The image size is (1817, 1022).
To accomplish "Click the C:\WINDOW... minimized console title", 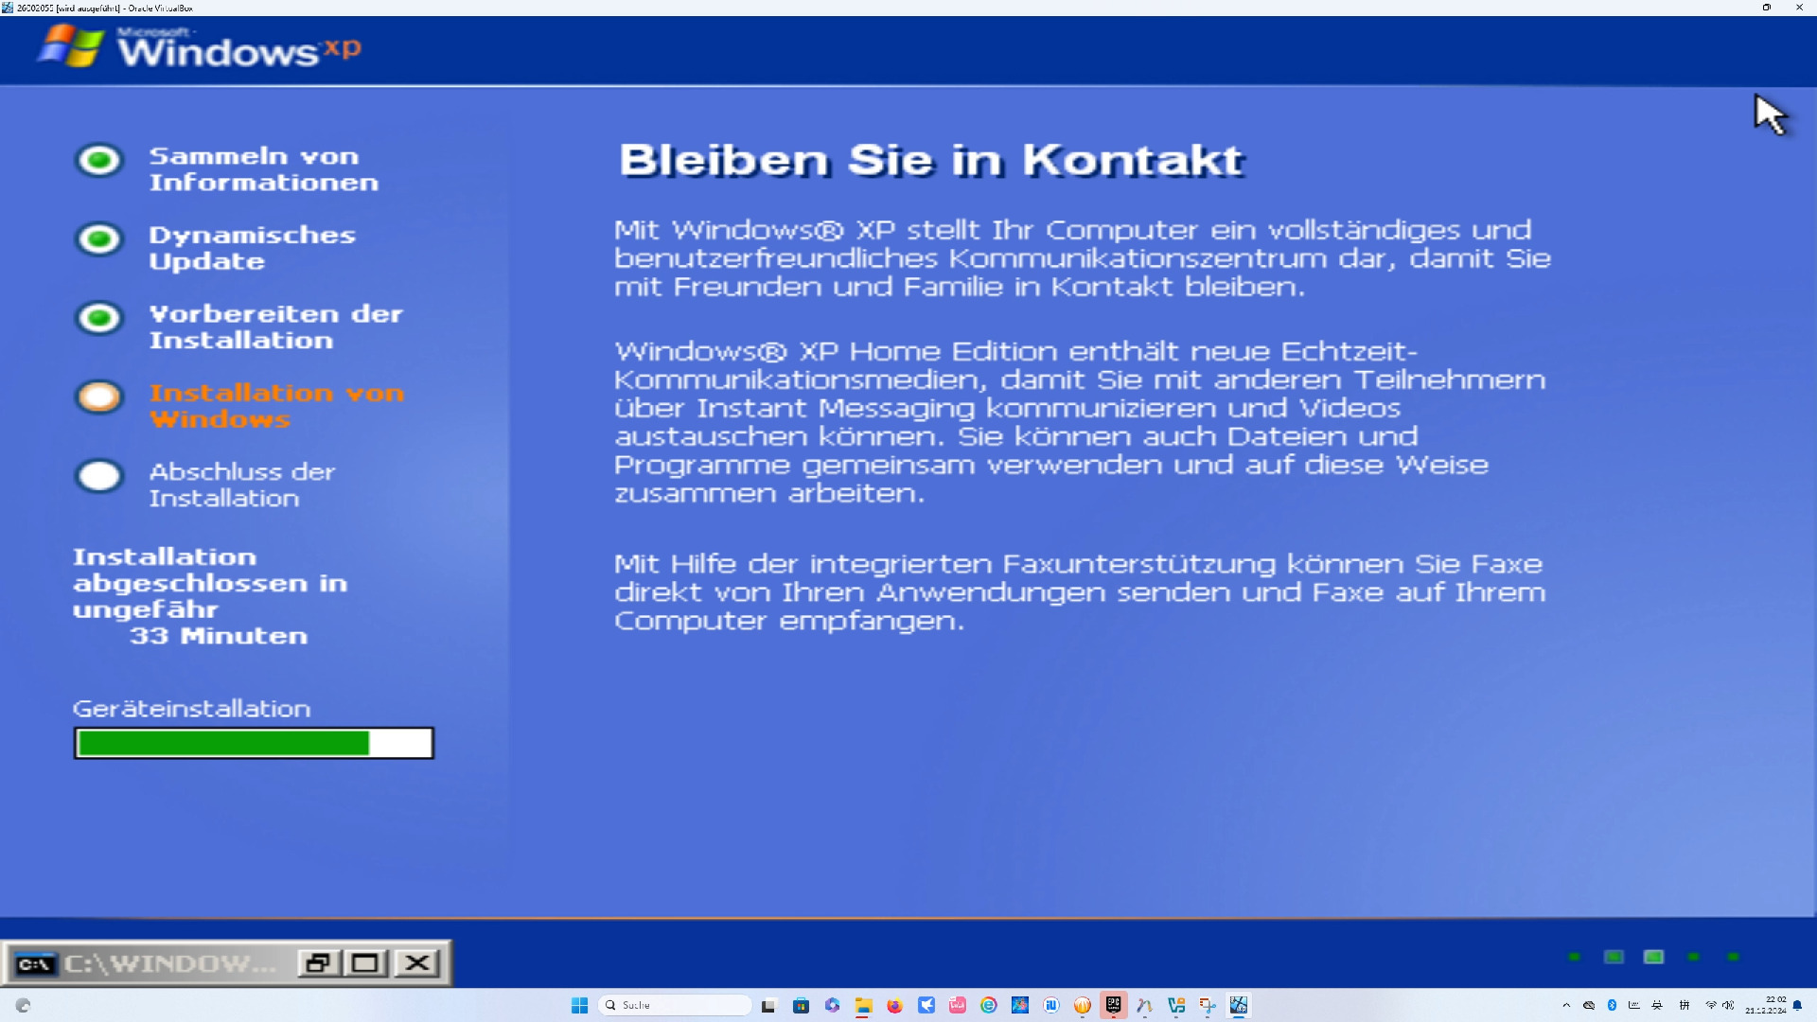I will pyautogui.click(x=170, y=963).
